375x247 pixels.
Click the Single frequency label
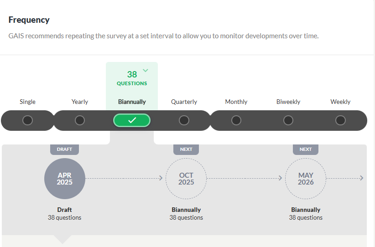point(27,102)
